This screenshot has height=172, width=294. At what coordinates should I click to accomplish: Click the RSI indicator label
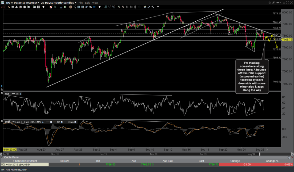[x=7, y=94]
